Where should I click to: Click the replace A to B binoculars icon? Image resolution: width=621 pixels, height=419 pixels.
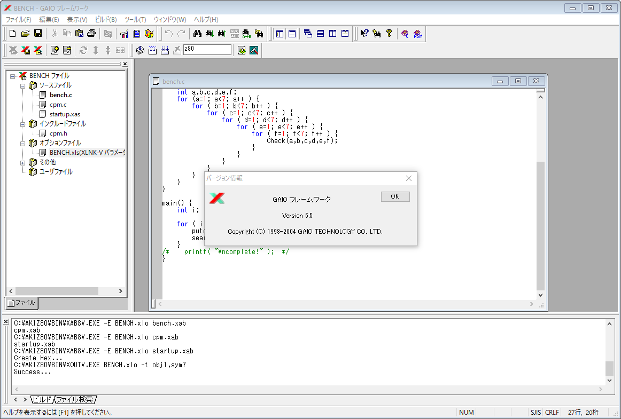[x=247, y=34]
